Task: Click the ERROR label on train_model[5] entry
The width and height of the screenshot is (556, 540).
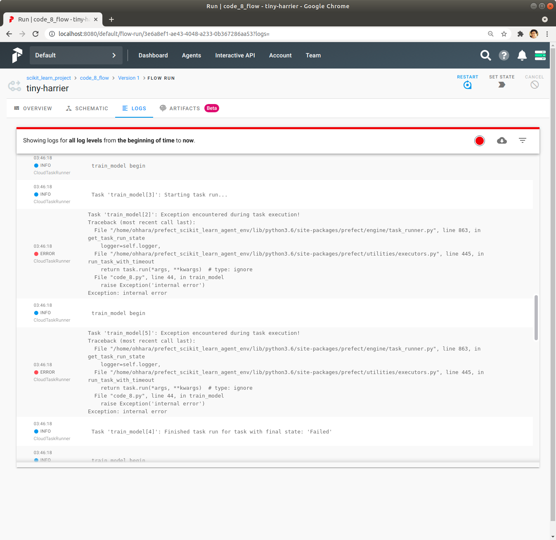Action: (x=47, y=372)
